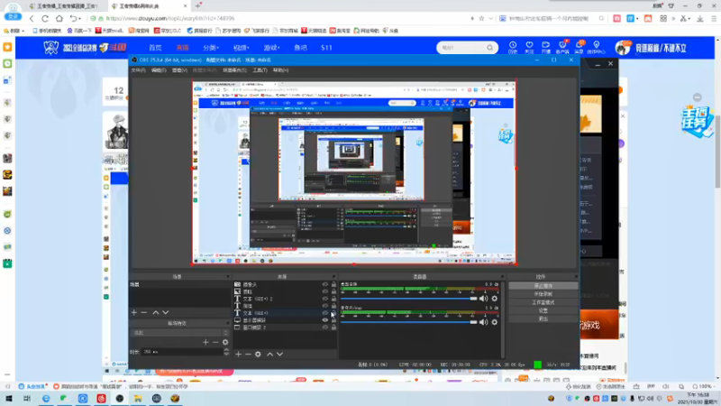Open the OBS 文件(F) menu
The height and width of the screenshot is (406, 721).
click(138, 70)
